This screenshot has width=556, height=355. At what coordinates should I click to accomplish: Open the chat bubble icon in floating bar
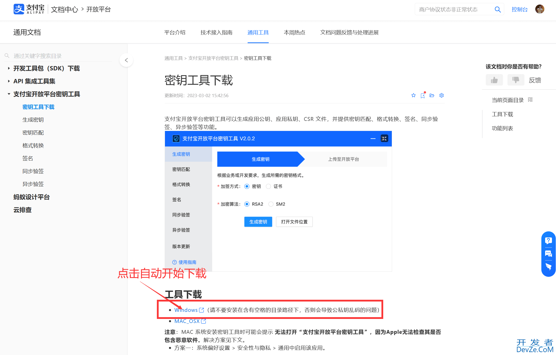548,254
